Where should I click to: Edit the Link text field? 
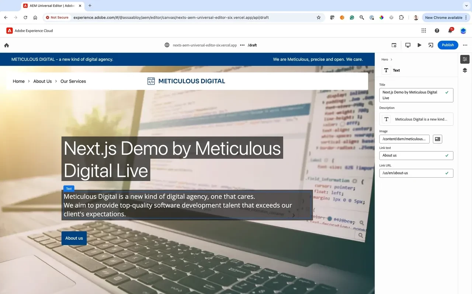(x=416, y=155)
